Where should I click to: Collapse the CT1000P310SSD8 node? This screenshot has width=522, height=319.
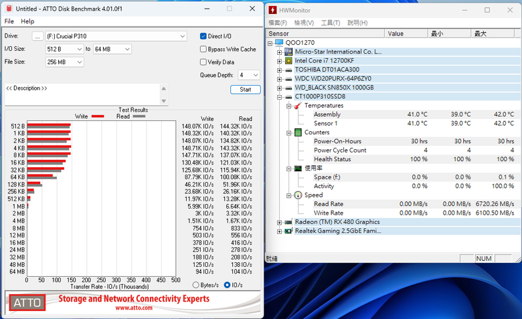point(280,97)
